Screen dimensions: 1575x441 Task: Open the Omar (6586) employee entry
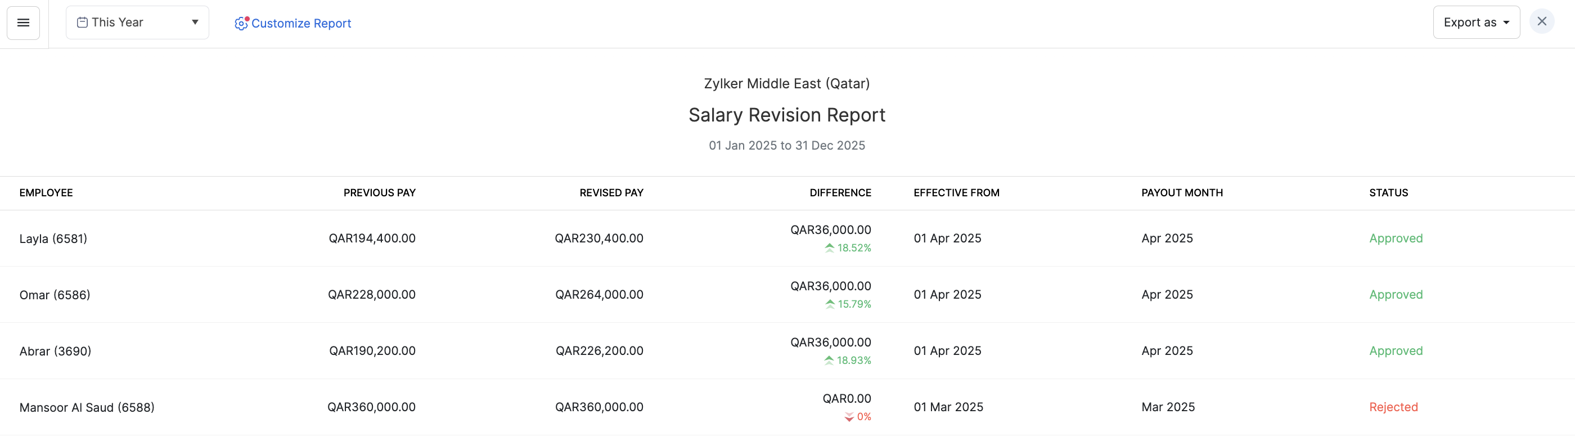coord(55,295)
